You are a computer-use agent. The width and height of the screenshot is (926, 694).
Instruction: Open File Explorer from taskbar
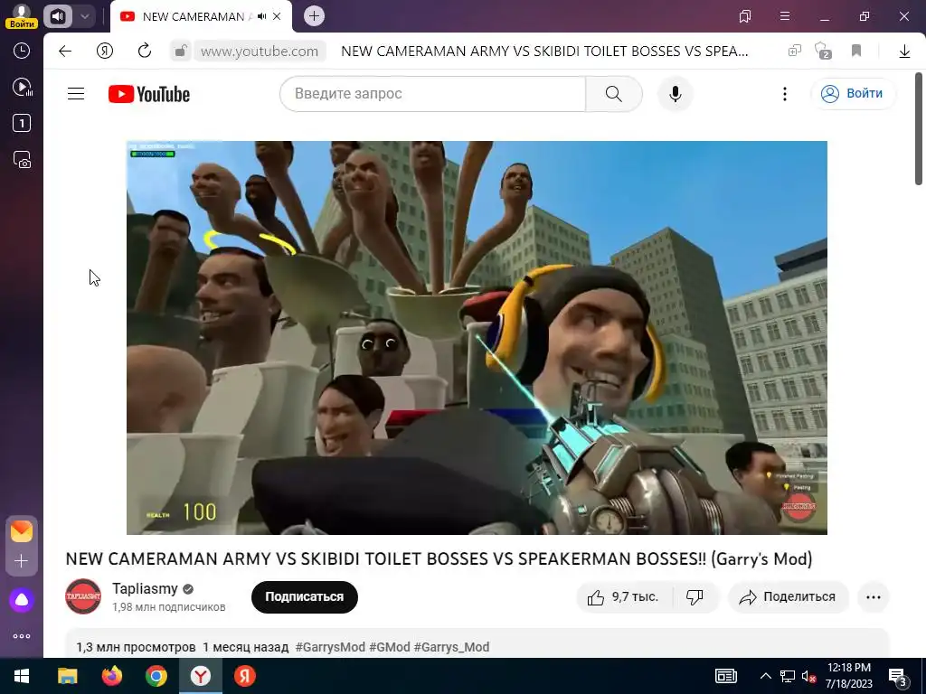click(x=67, y=676)
